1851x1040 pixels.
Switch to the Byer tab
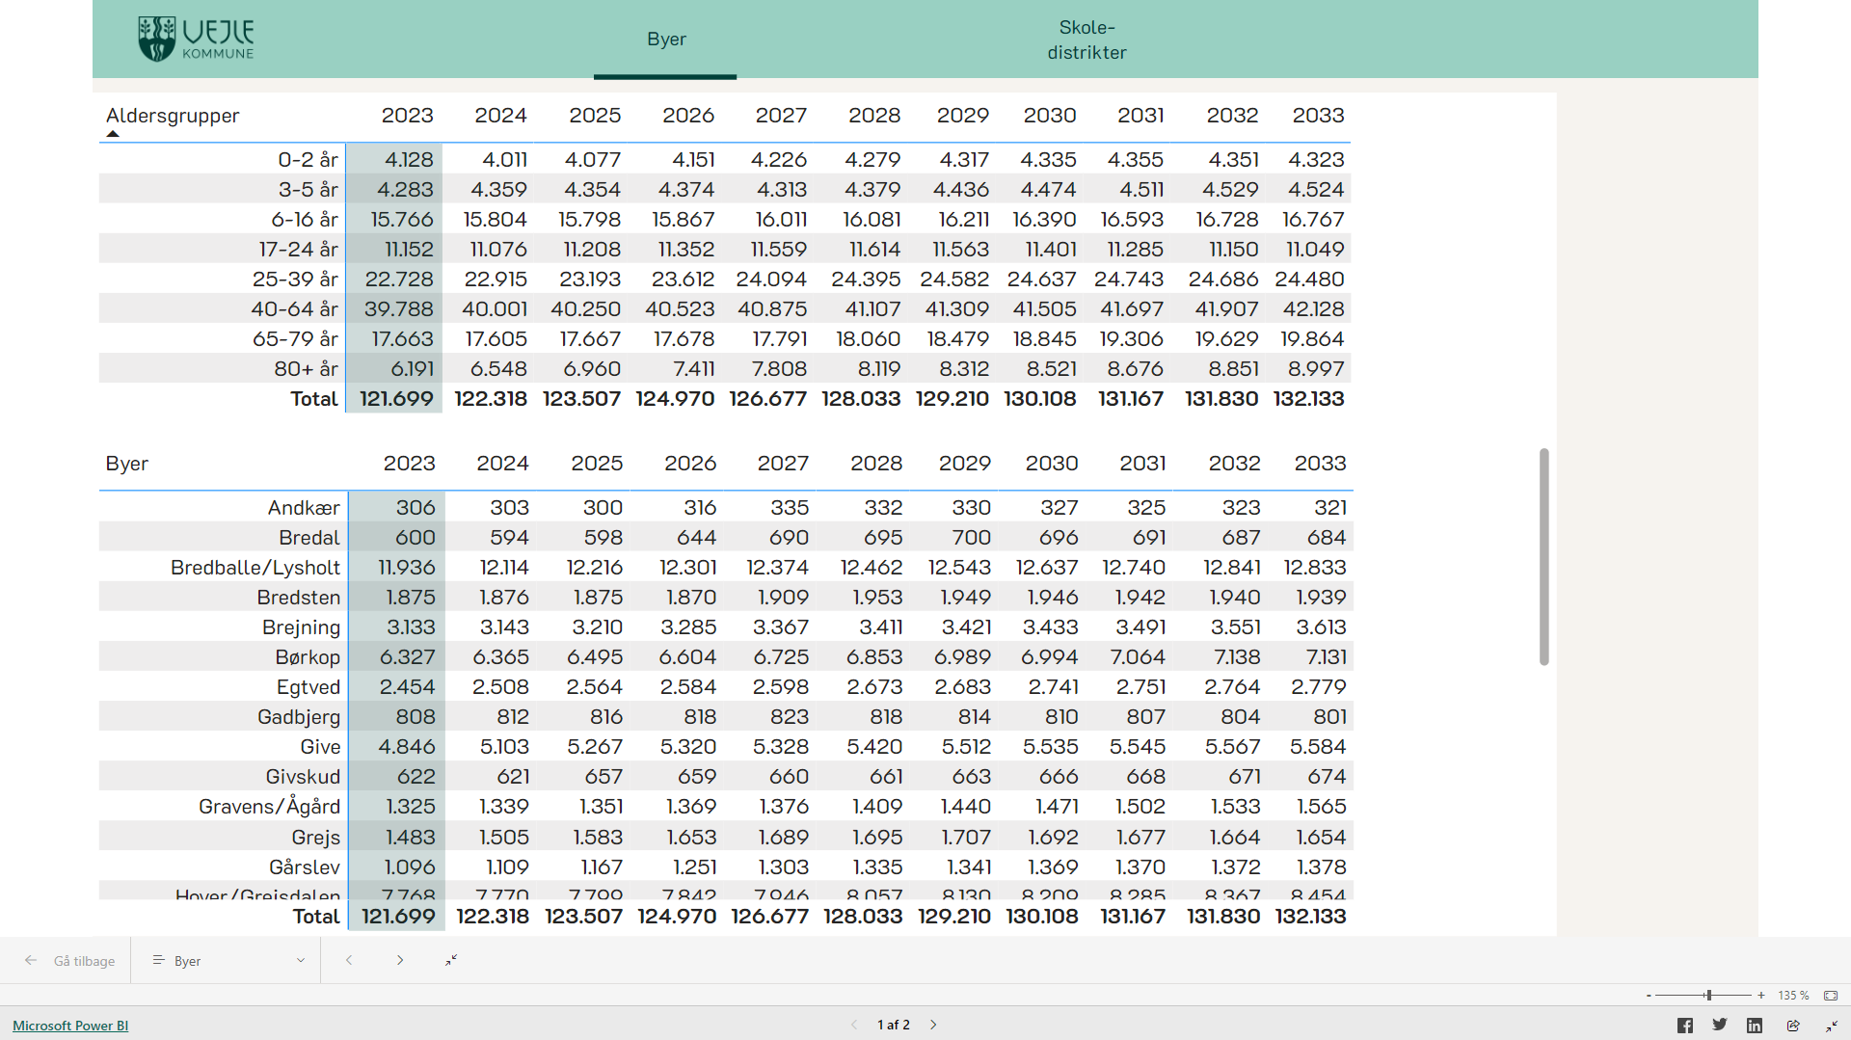[666, 40]
